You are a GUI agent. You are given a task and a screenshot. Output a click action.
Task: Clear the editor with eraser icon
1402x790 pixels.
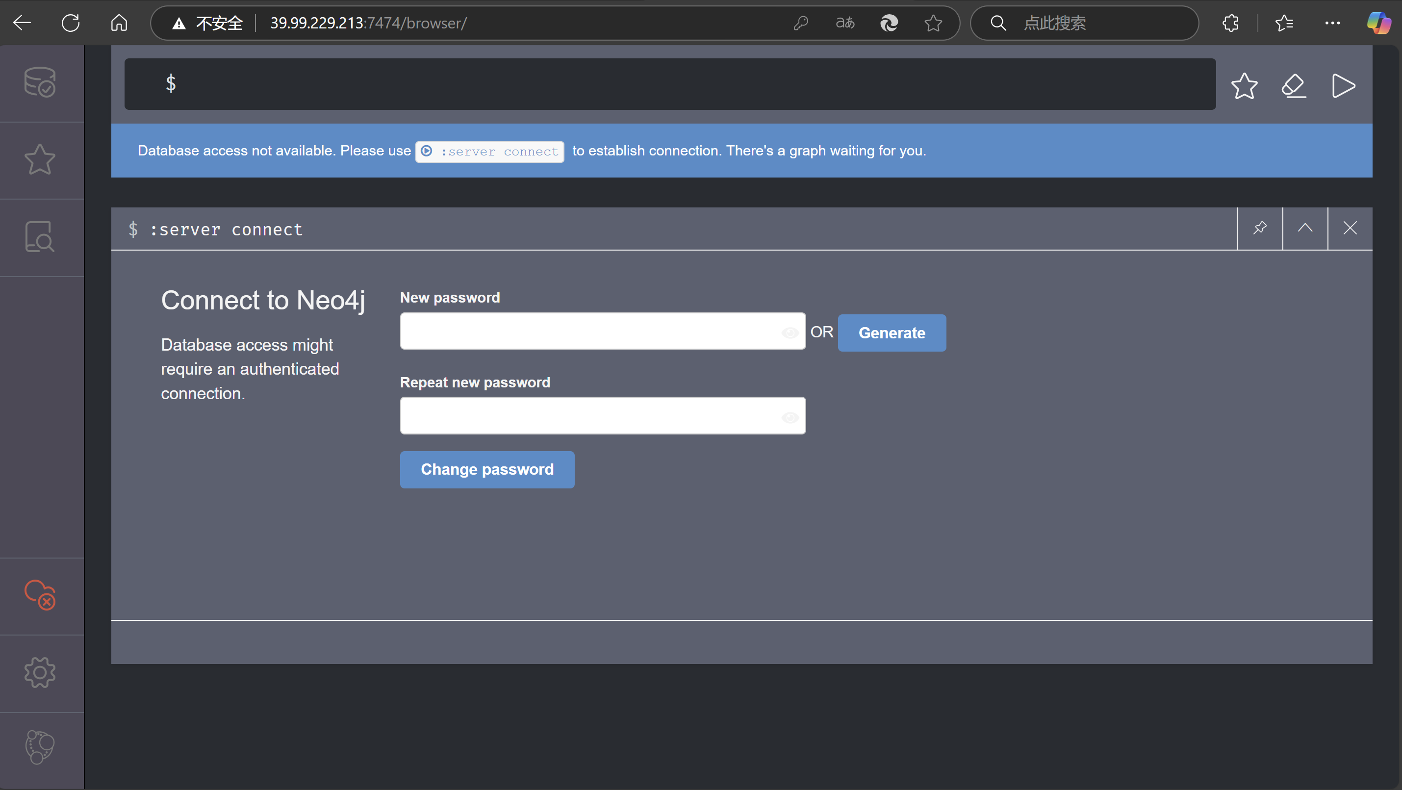[x=1294, y=86]
